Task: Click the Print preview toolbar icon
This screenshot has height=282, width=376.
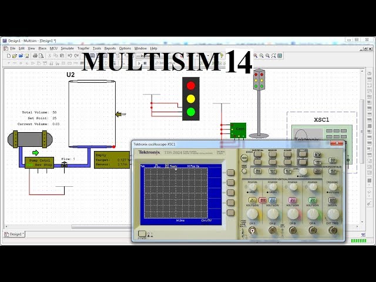Action: click(x=41, y=56)
